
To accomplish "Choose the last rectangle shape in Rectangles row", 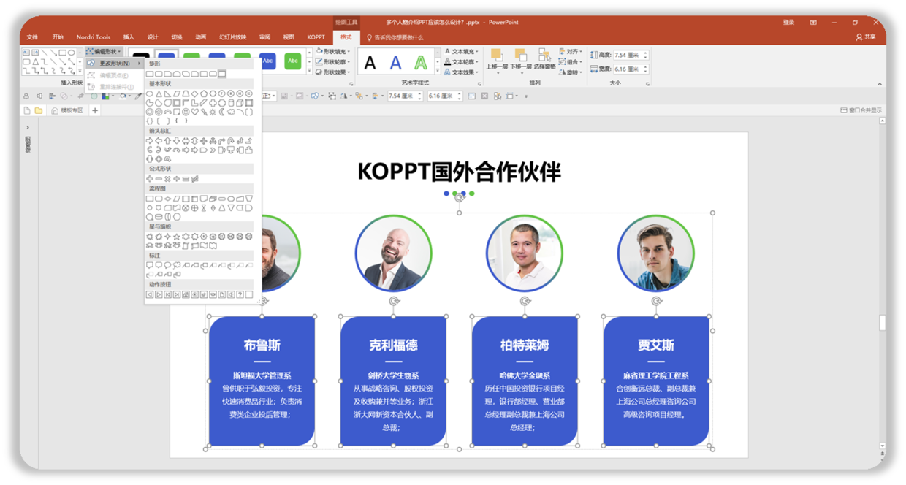I will tap(221, 74).
